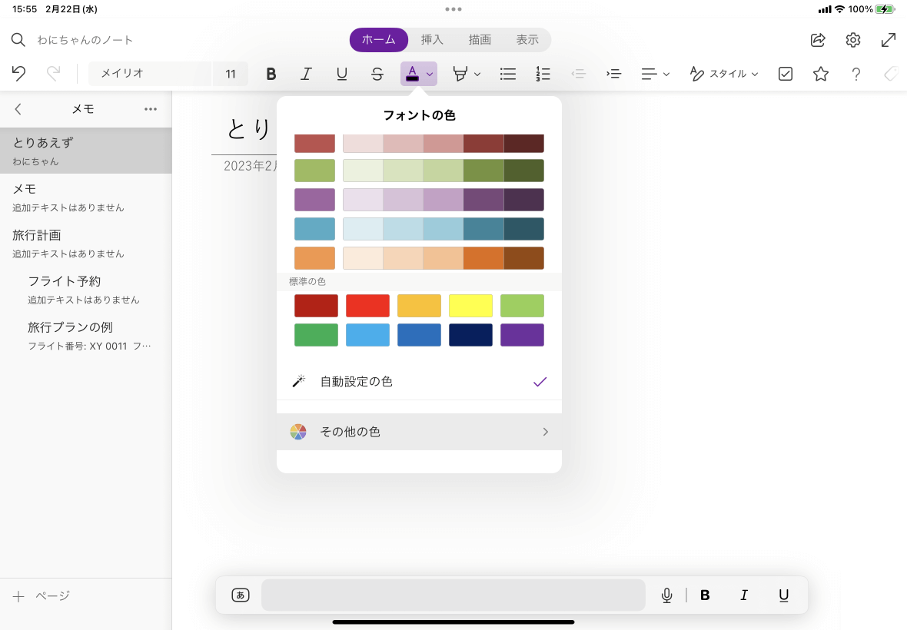This screenshot has width=907, height=630.
Task: Open the font size 11 selector
Action: coord(231,74)
